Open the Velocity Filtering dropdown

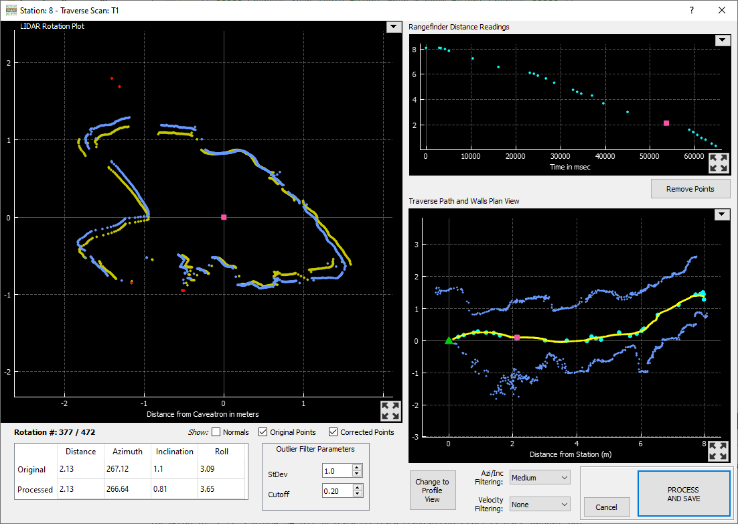click(539, 504)
